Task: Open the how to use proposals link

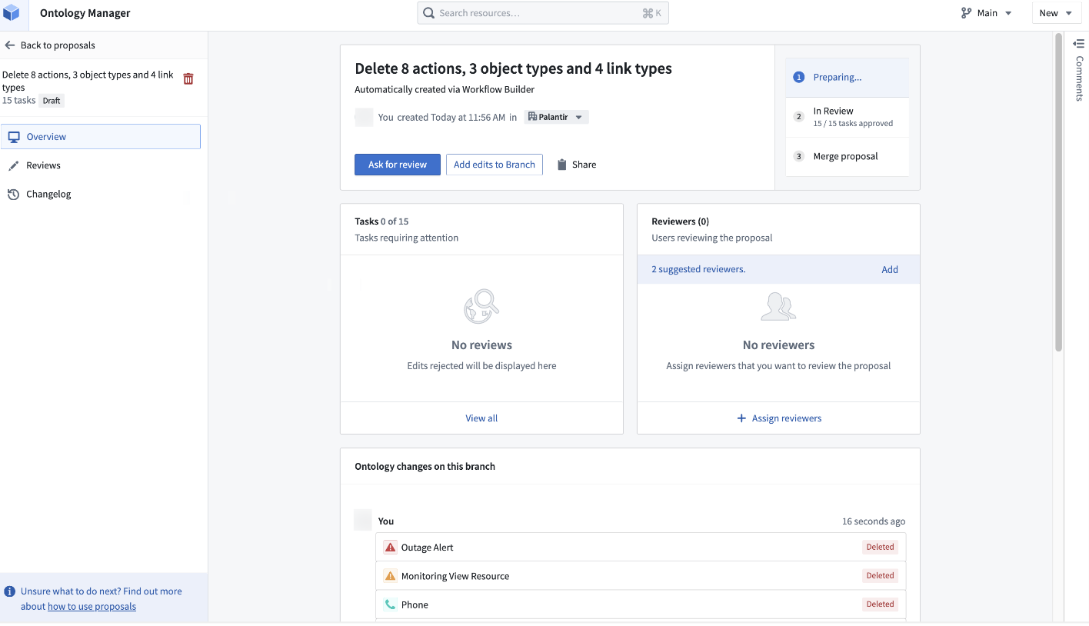Action: [92, 606]
